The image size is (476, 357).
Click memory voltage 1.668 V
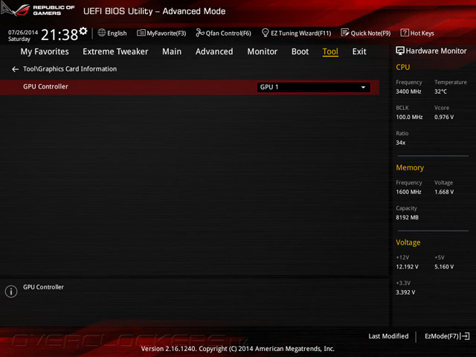point(444,192)
